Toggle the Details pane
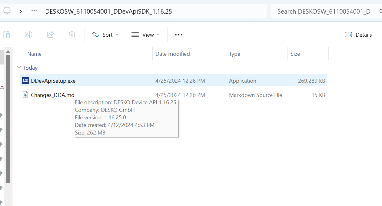Screen dimensions: 382x206 358,35
